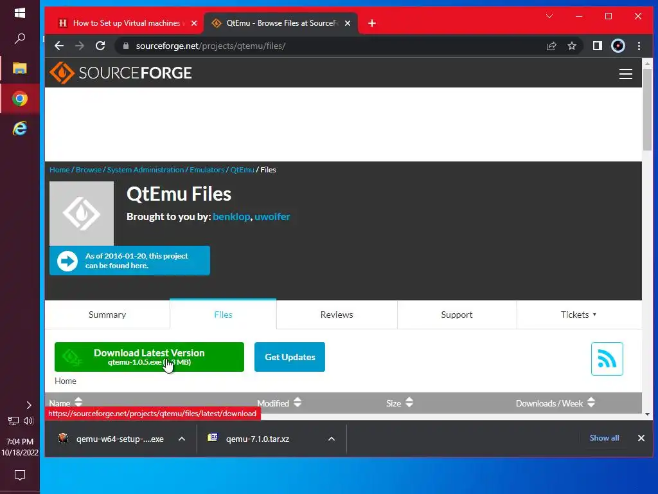Viewport: 658px width, 494px height.
Task: Close the downloads bar
Action: 641,438
